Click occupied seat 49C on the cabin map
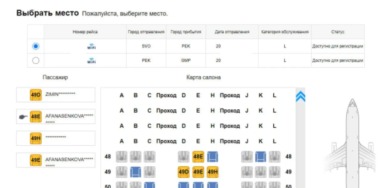384x188 pixels. pyautogui.click(x=149, y=172)
